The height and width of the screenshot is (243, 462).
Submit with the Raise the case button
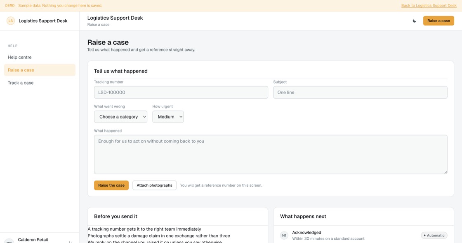click(111, 185)
